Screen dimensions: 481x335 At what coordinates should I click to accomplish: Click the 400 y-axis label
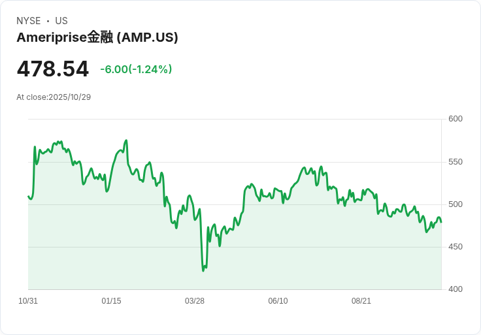(456, 289)
